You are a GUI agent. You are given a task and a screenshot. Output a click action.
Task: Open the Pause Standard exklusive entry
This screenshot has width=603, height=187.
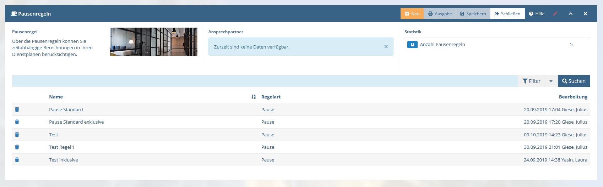pos(76,122)
